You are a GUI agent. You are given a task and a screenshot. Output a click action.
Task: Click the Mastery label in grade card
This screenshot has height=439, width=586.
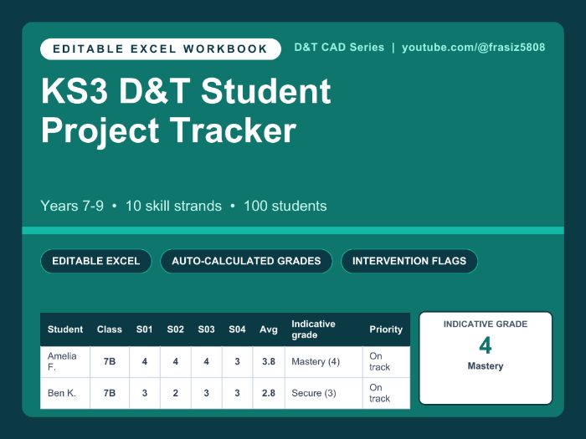pos(486,366)
